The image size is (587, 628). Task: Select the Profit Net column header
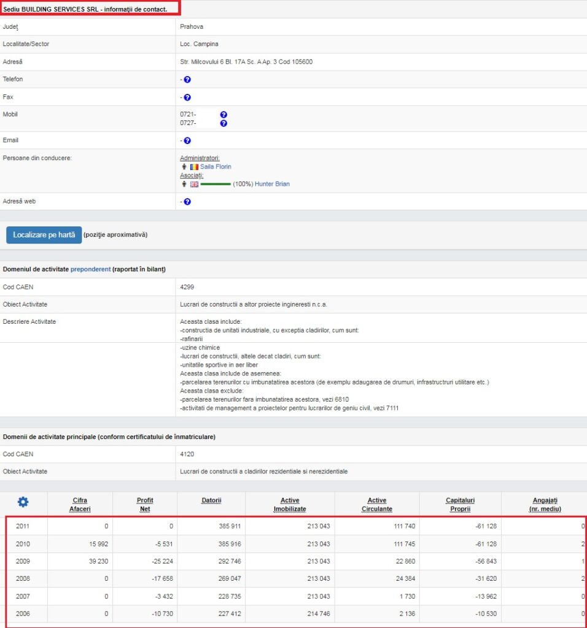pos(145,504)
